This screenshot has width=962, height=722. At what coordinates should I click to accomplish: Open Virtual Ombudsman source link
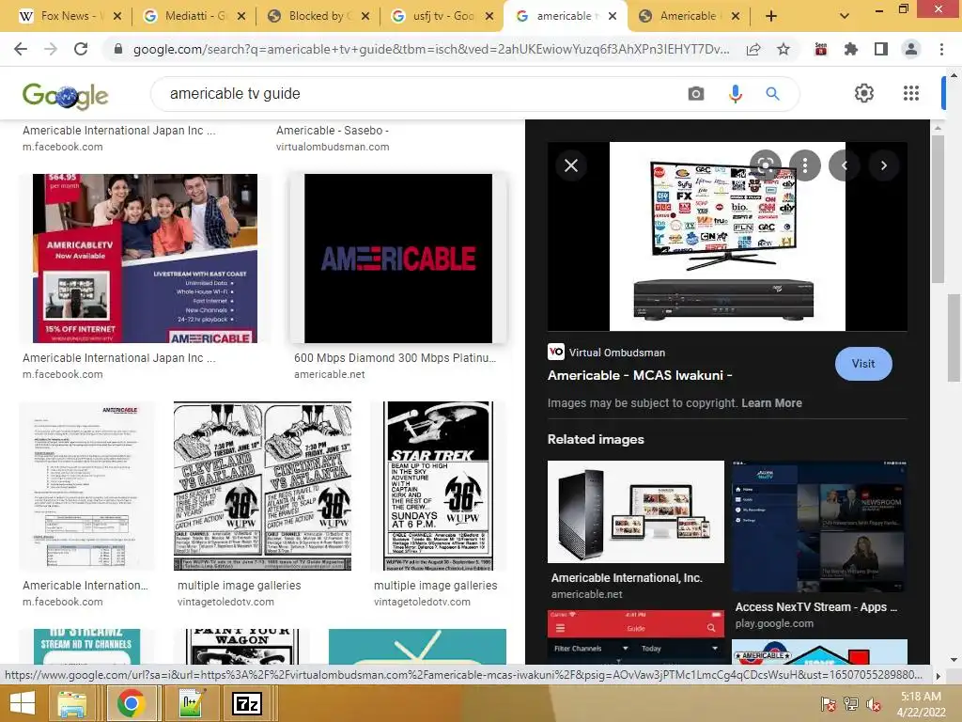click(x=616, y=353)
